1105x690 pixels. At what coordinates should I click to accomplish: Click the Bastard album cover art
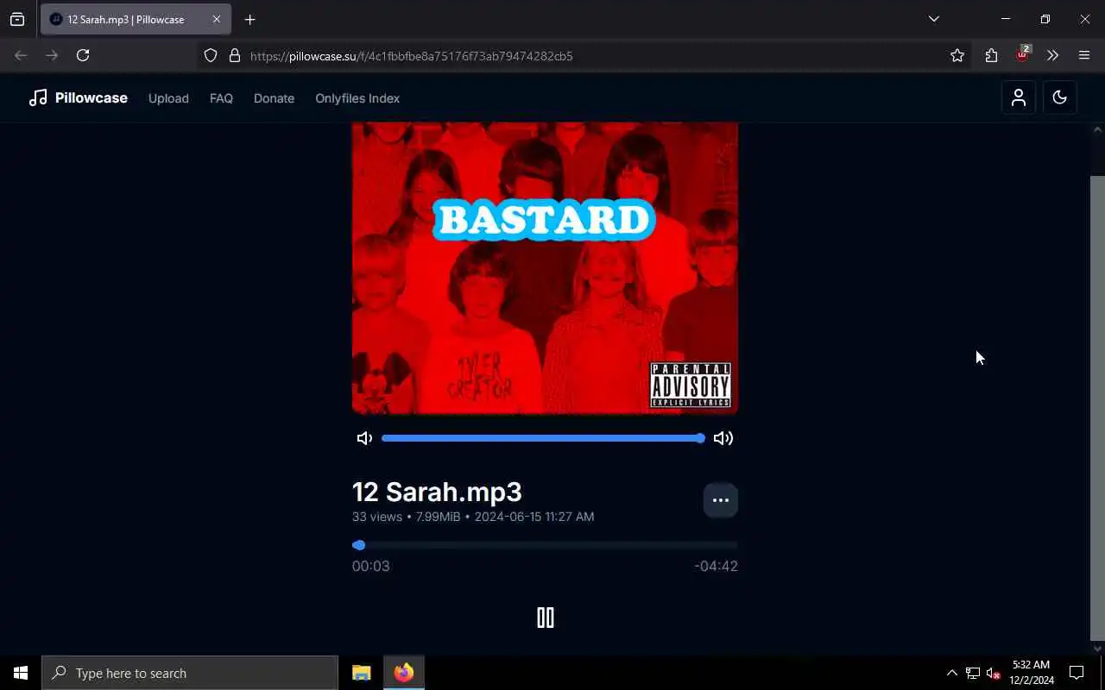tap(545, 268)
